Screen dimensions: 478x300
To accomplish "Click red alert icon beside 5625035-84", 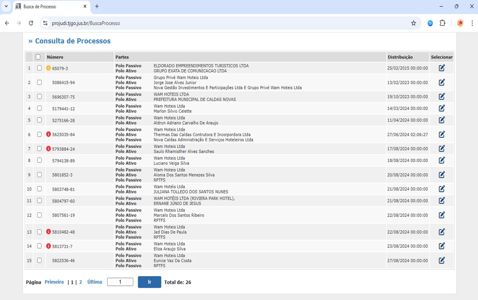I will click(x=49, y=134).
